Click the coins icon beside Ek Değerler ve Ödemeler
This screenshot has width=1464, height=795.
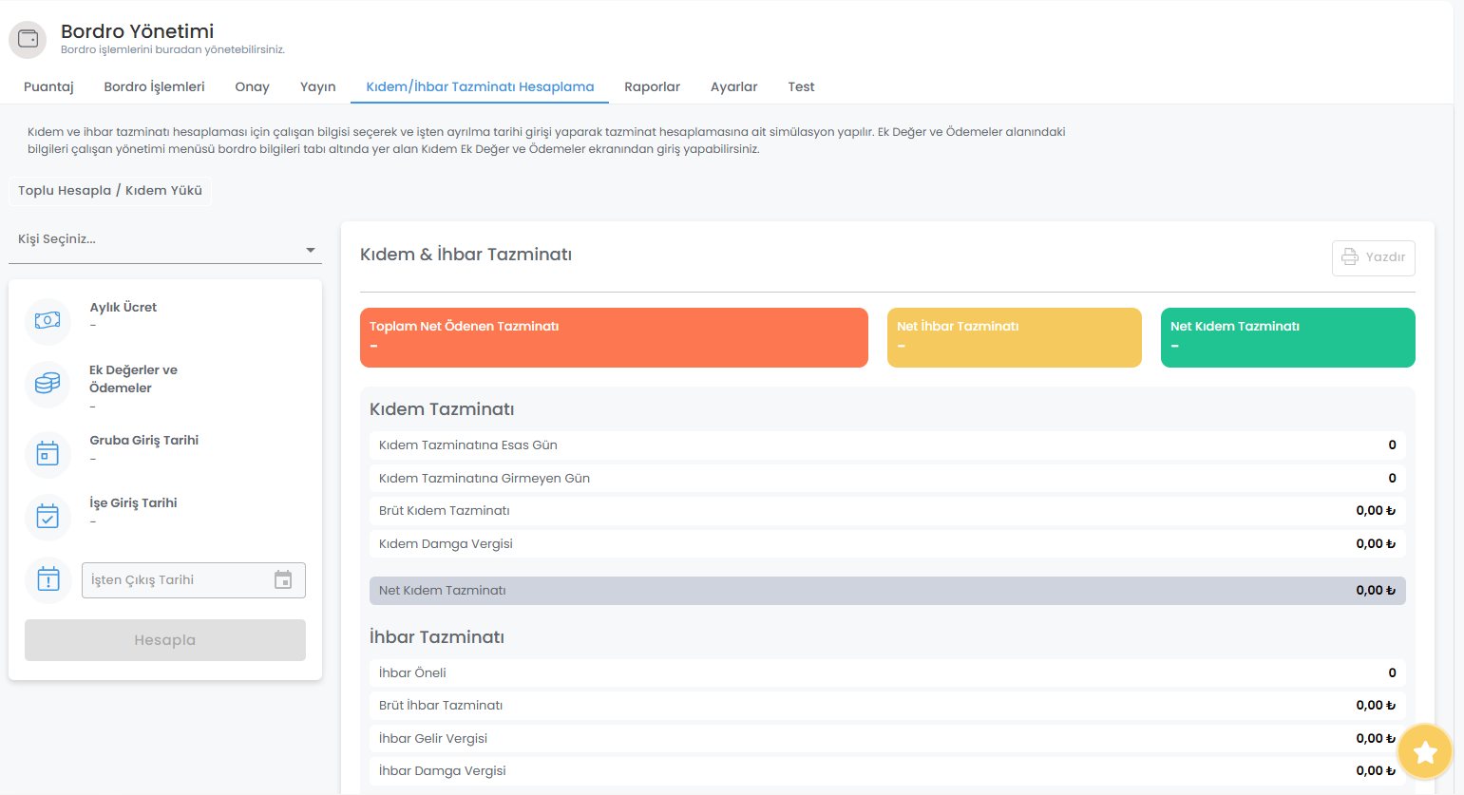tap(48, 384)
